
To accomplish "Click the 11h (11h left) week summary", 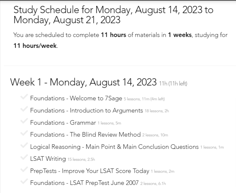I will coord(173,84).
